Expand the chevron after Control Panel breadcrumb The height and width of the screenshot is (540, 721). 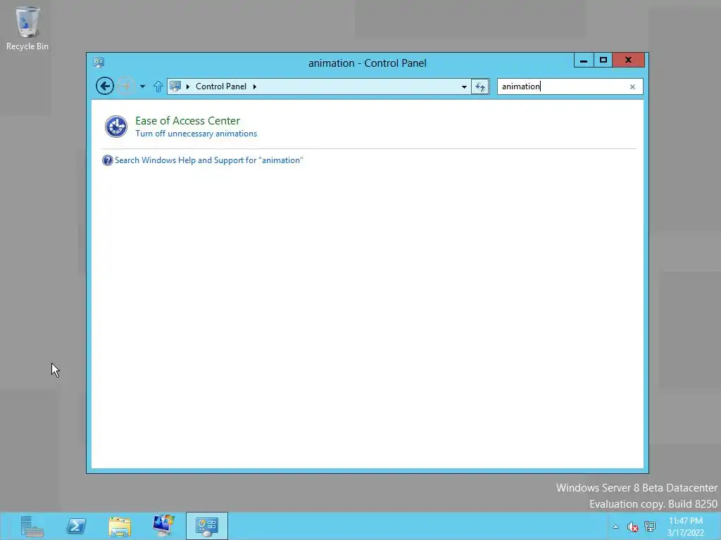(255, 86)
